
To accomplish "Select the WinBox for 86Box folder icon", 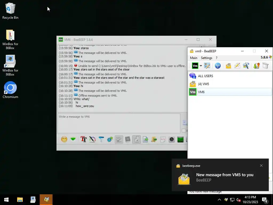I will tap(10, 40).
